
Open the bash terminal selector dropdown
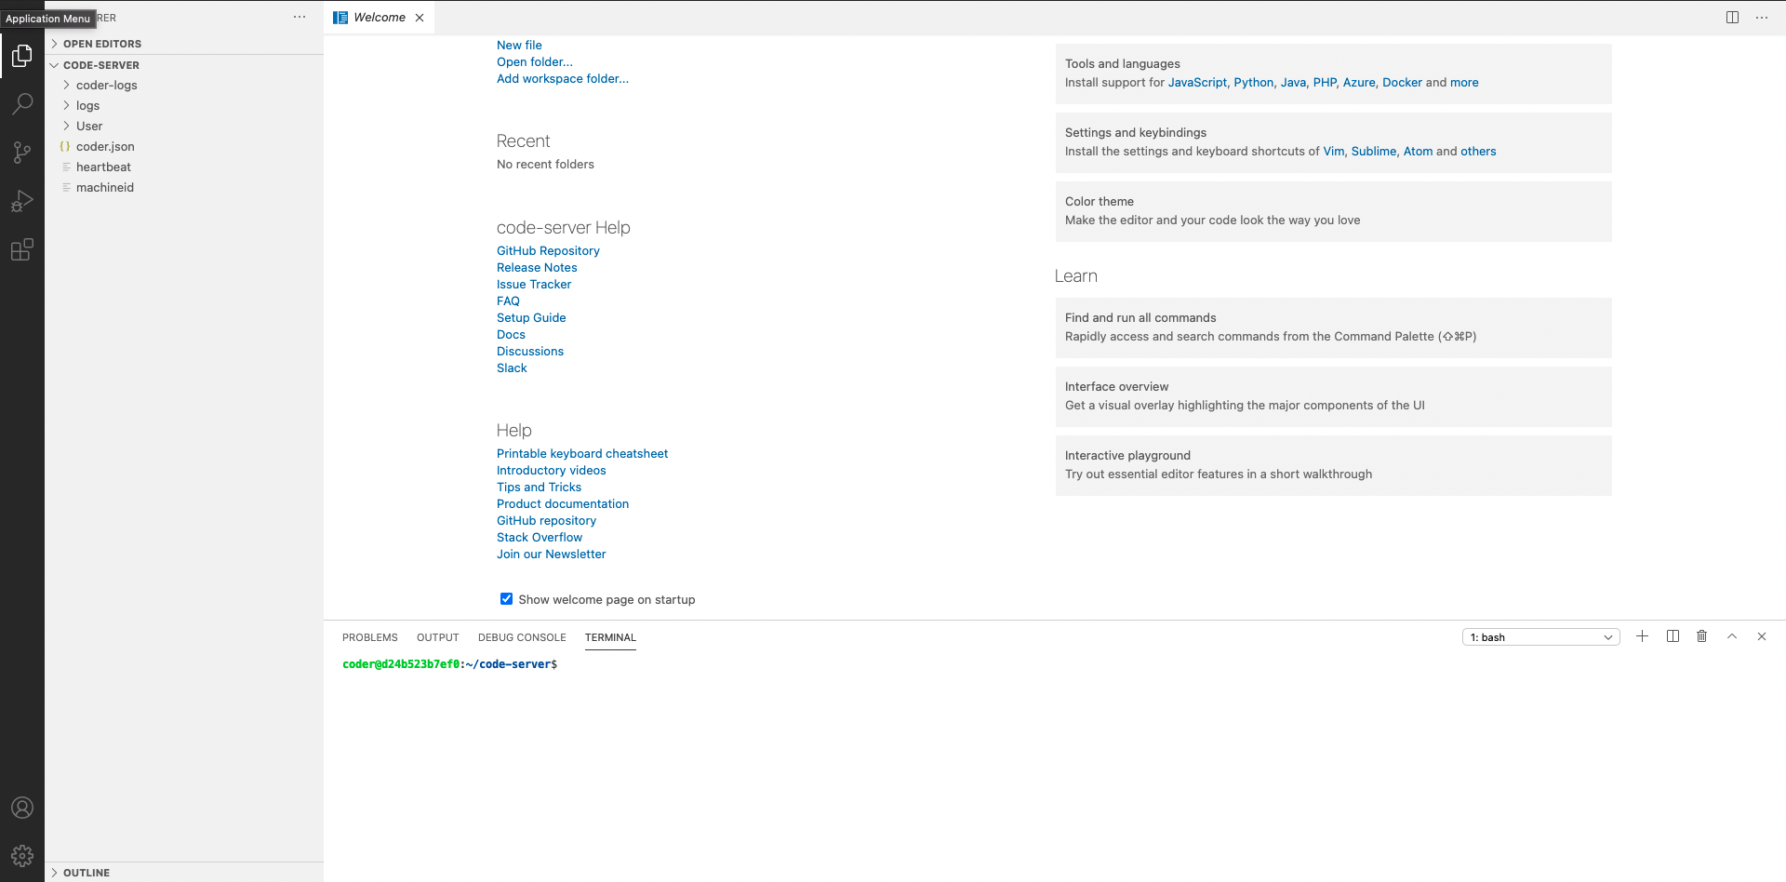[x=1541, y=637]
